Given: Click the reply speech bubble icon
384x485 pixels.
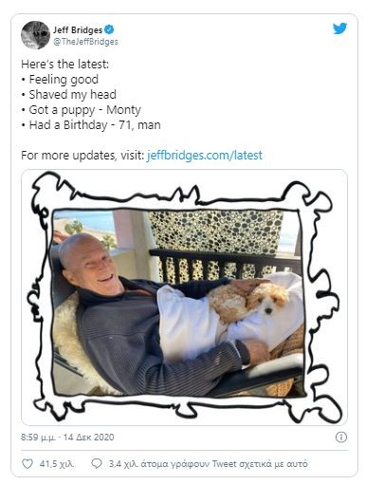Looking at the screenshot, I should (x=97, y=463).
